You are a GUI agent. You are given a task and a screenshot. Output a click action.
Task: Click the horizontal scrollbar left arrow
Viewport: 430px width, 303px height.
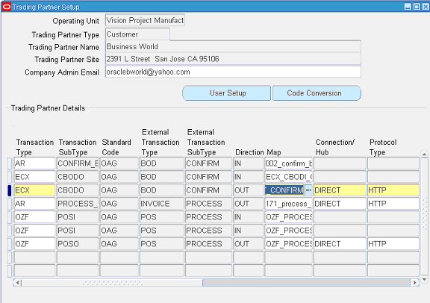(17, 282)
